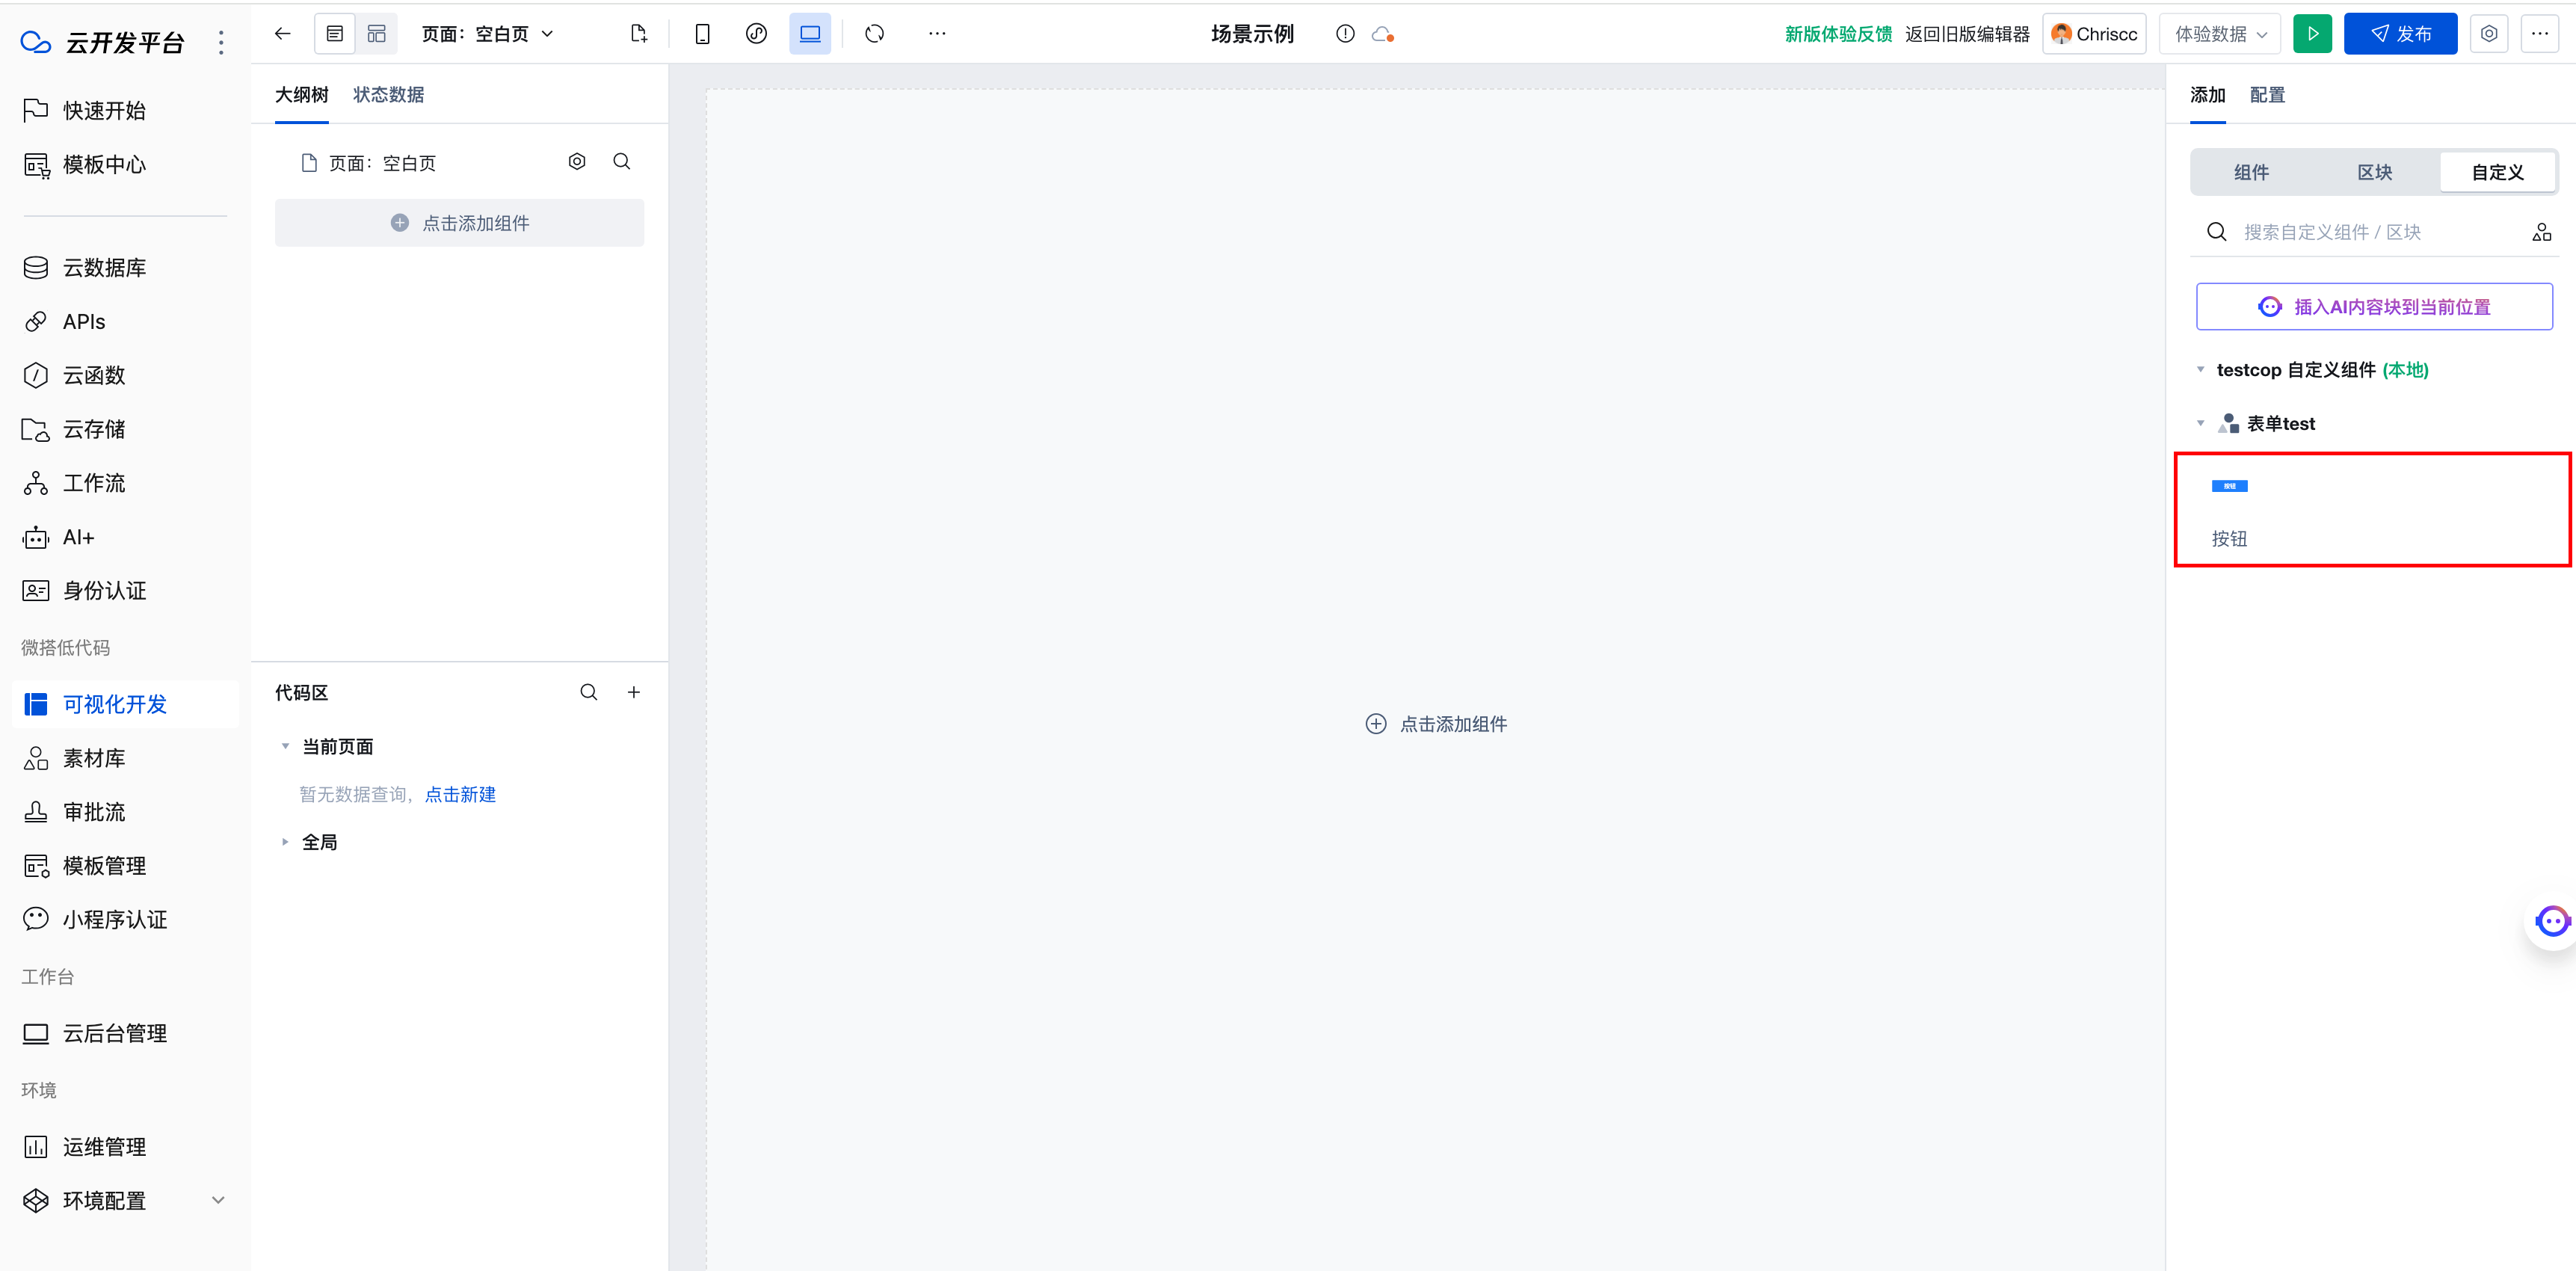Click the green run preview button
This screenshot has width=2576, height=1271.
pyautogui.click(x=2312, y=34)
